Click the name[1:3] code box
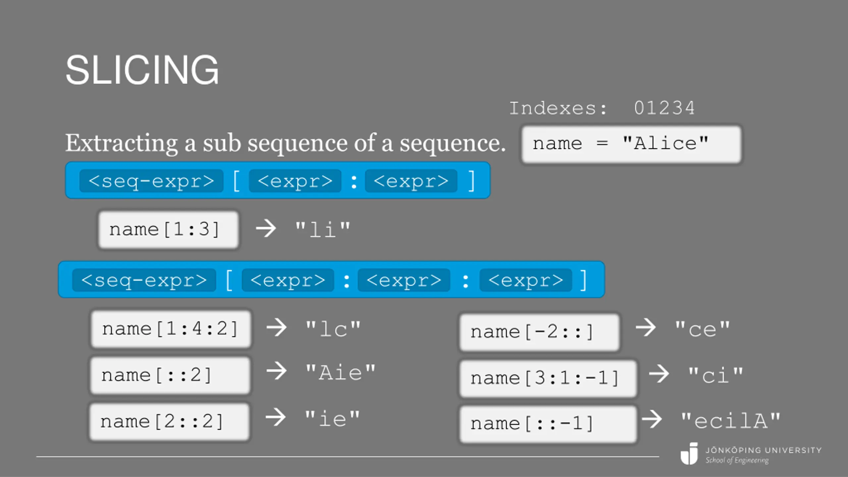The width and height of the screenshot is (848, 477). point(168,230)
